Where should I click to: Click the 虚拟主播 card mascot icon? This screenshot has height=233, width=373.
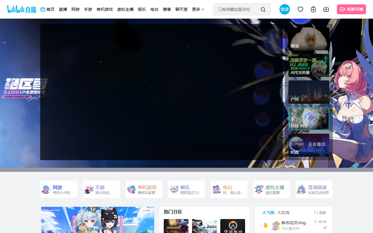[x=259, y=189]
